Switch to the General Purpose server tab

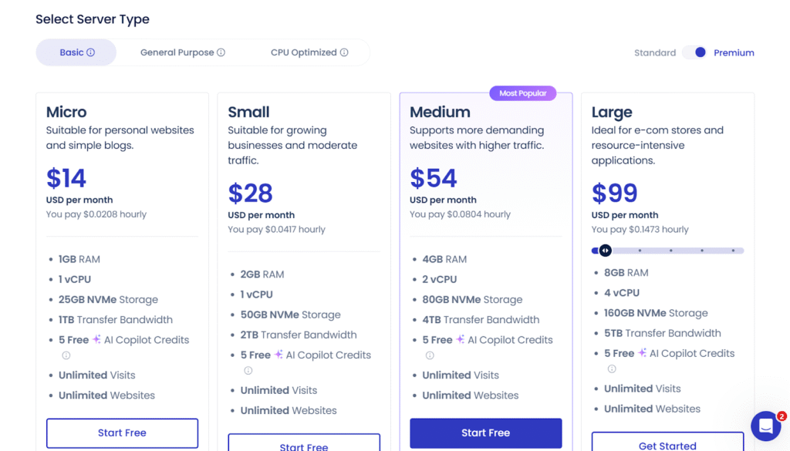(x=177, y=52)
